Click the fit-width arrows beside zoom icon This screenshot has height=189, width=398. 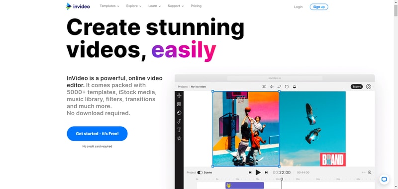point(364,173)
